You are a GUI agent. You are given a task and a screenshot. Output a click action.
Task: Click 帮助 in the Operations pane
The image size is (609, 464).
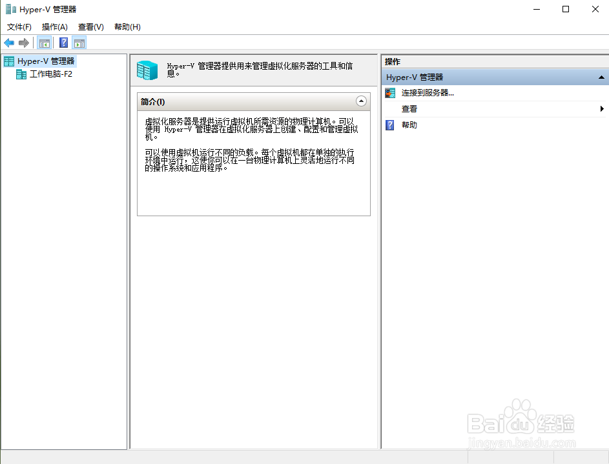tap(408, 125)
